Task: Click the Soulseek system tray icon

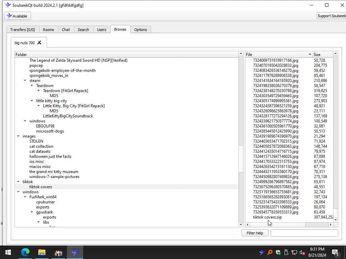Action: (262, 252)
